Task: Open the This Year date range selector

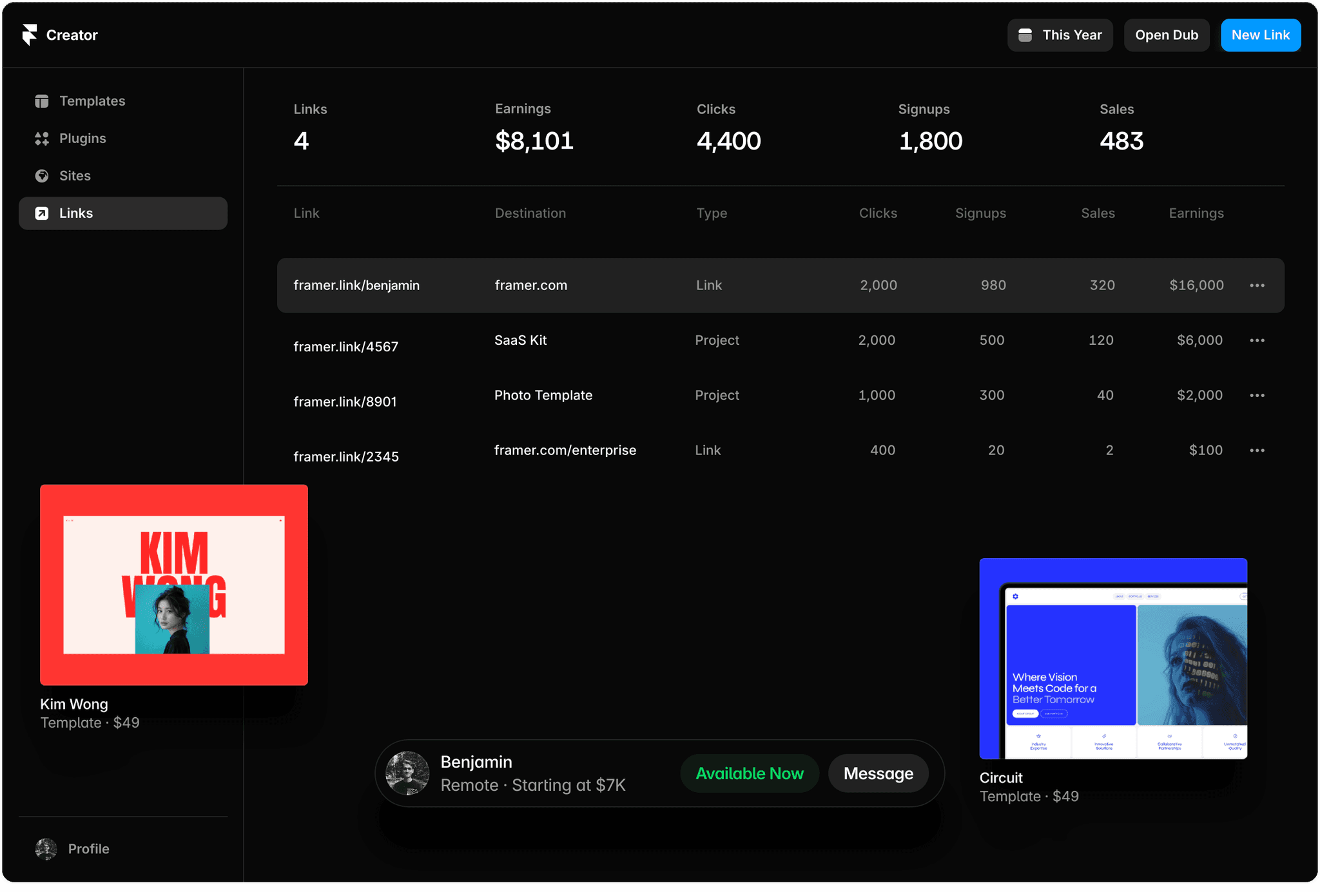Action: [x=1060, y=35]
